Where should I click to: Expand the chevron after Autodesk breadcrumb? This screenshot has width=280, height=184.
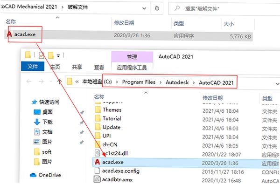[194, 83]
